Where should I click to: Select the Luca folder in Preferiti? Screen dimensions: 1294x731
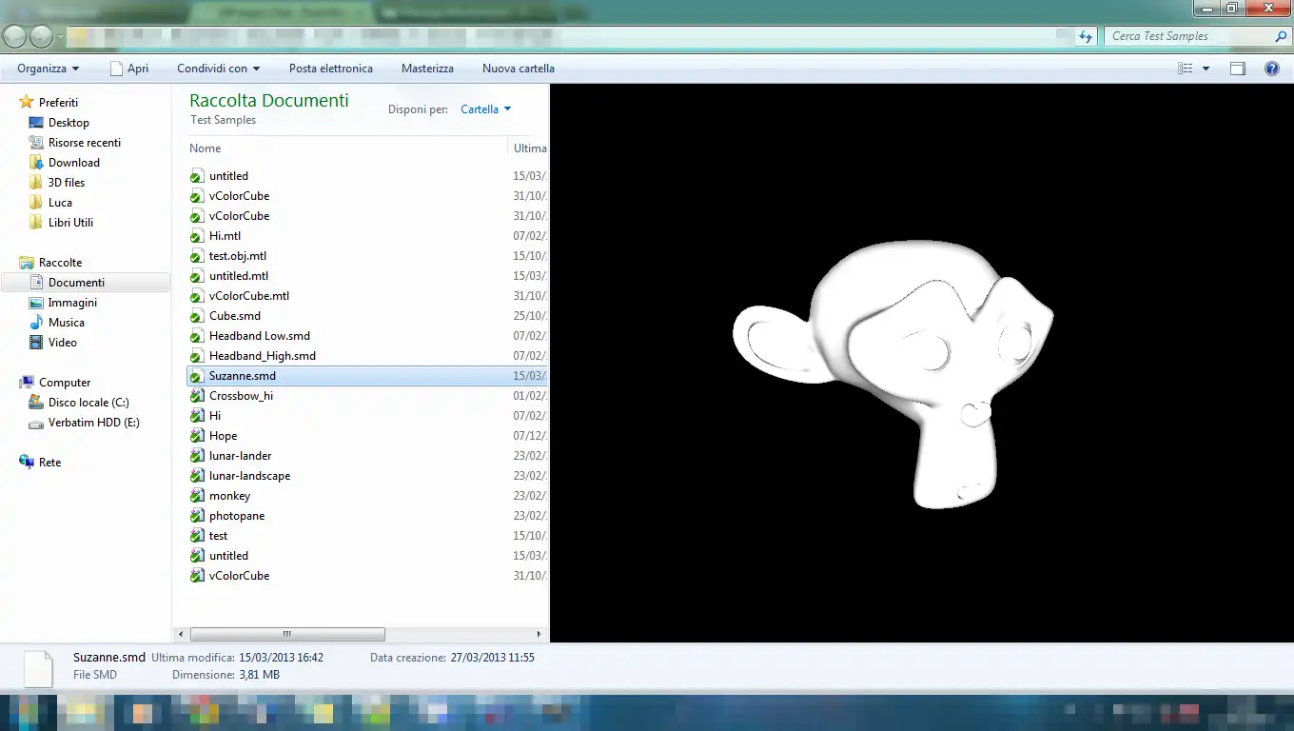tap(60, 202)
